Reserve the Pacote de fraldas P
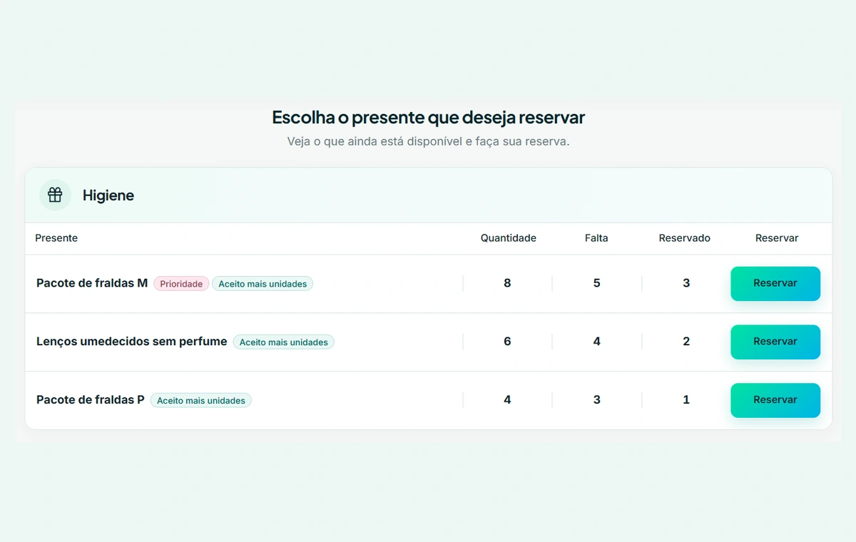This screenshot has width=856, height=542. click(x=775, y=401)
